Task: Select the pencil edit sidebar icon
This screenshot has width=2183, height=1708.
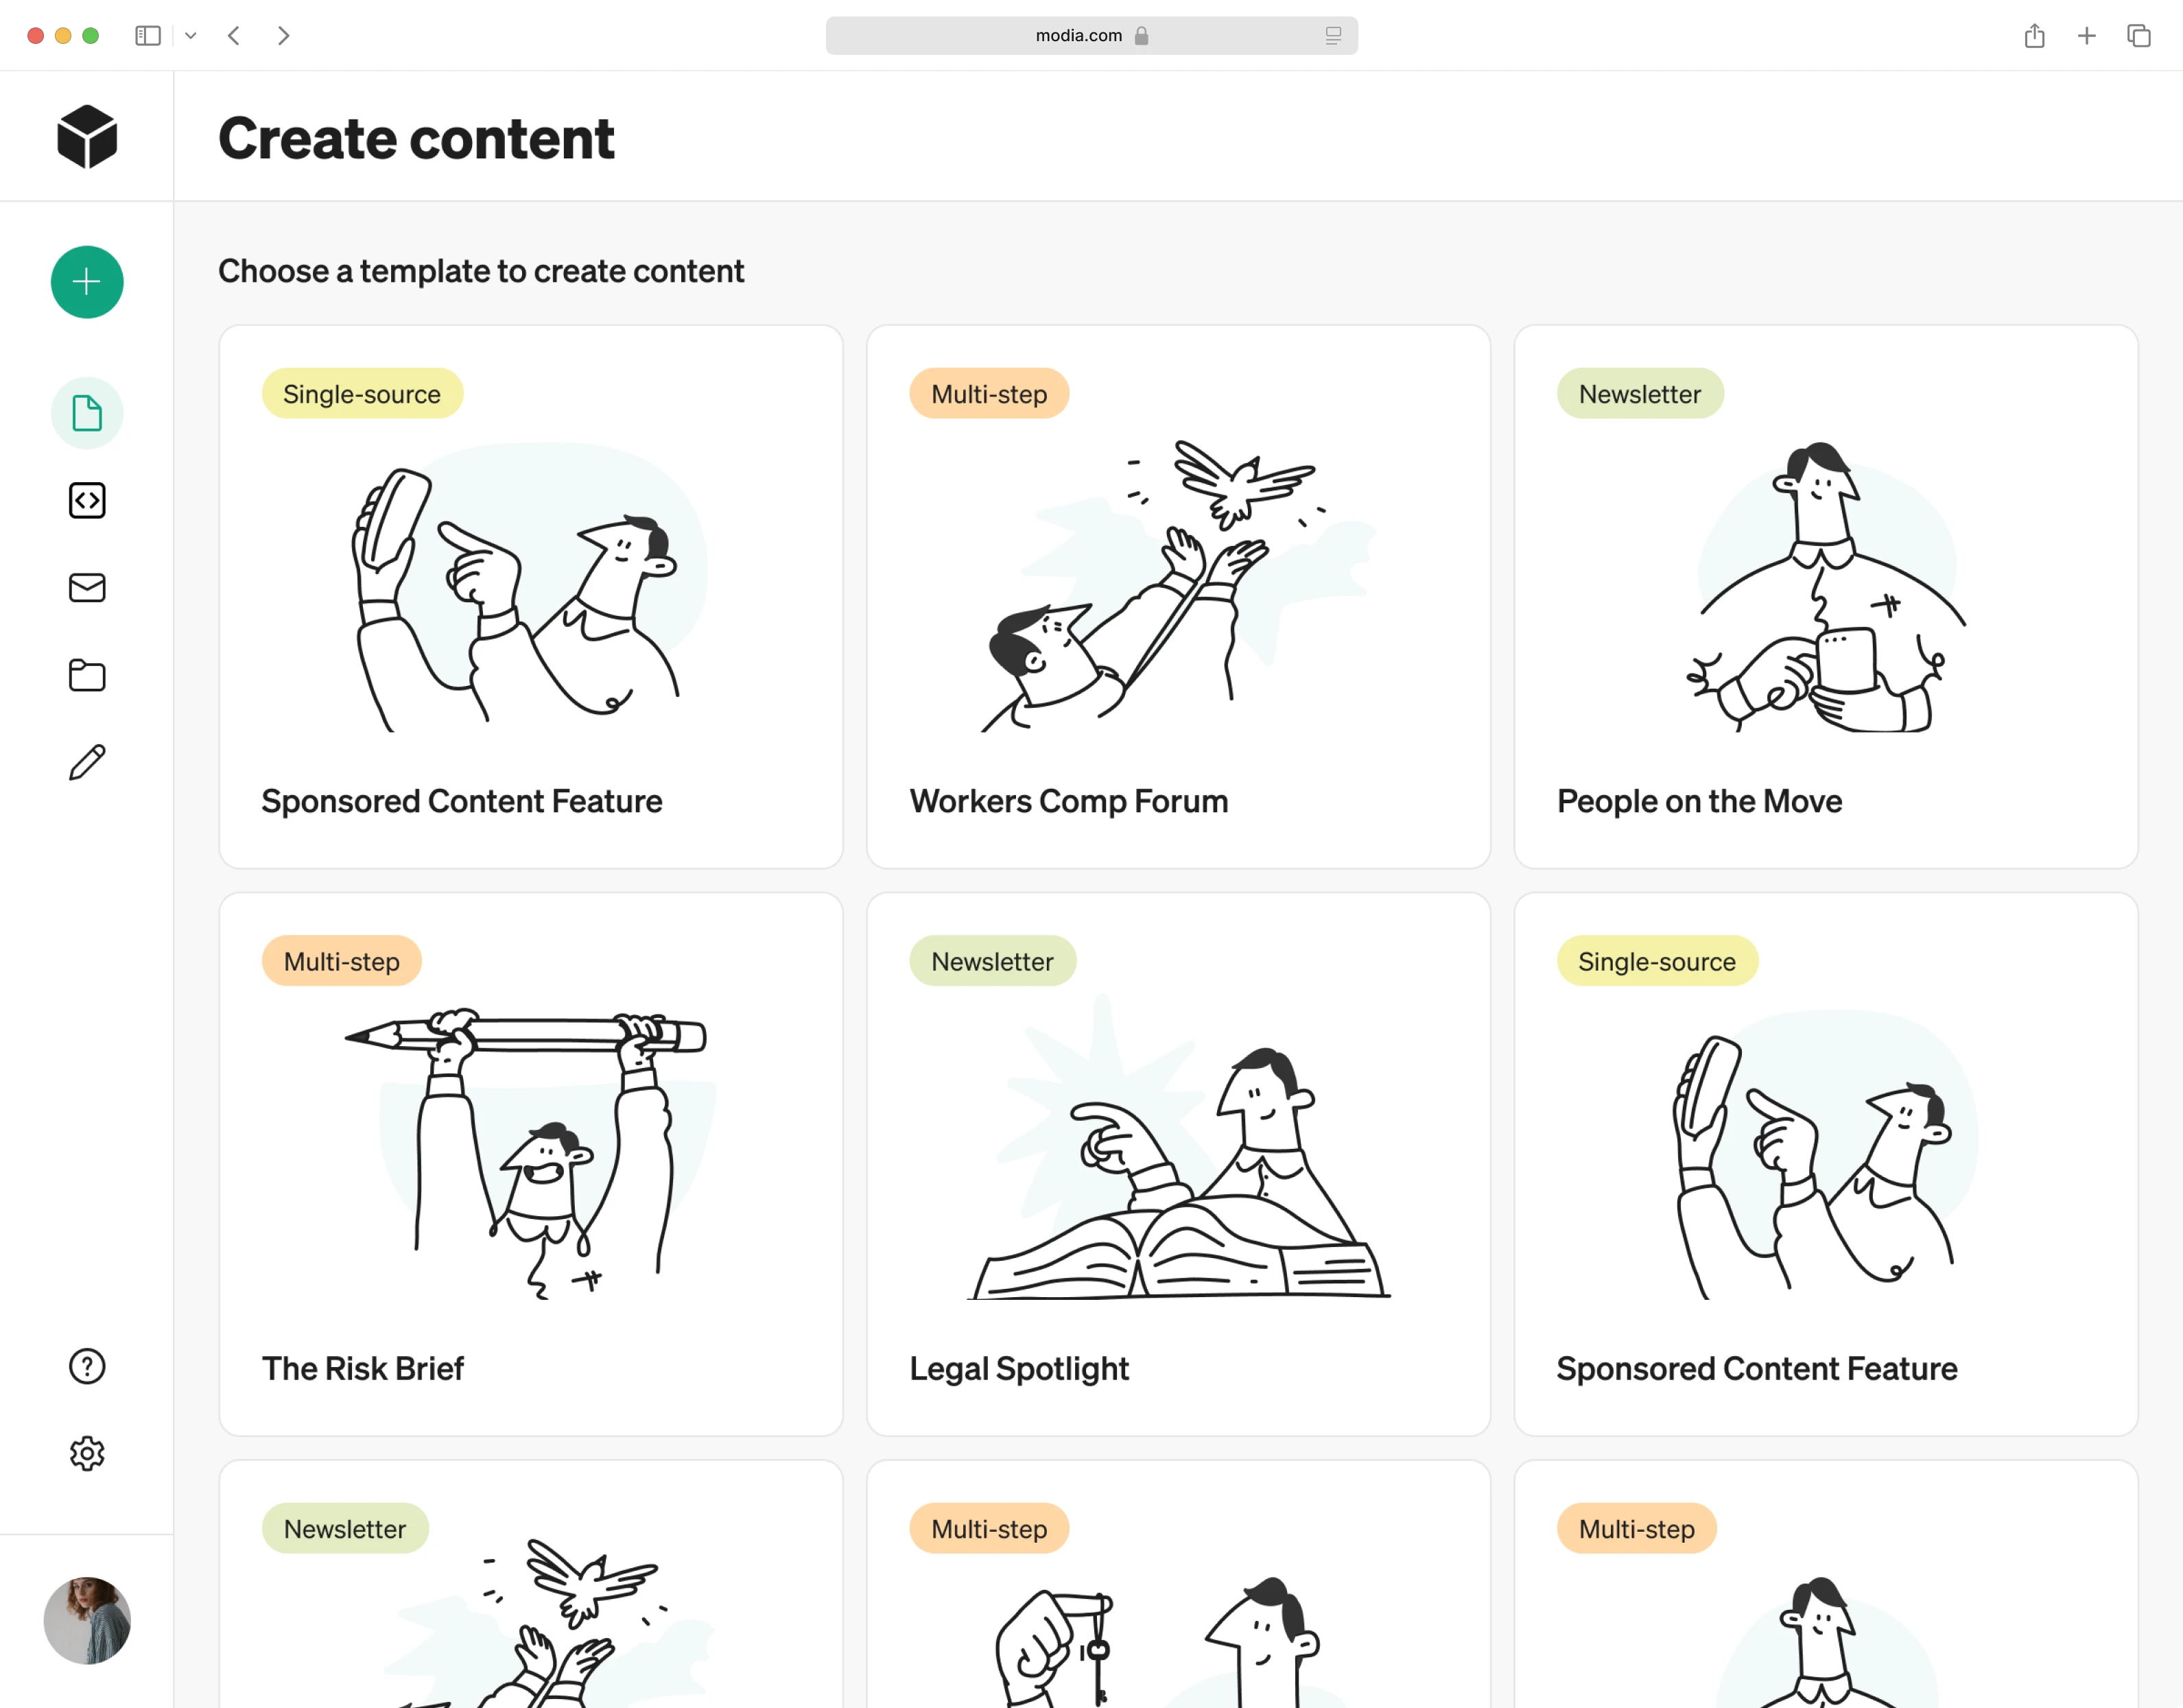Action: [87, 762]
